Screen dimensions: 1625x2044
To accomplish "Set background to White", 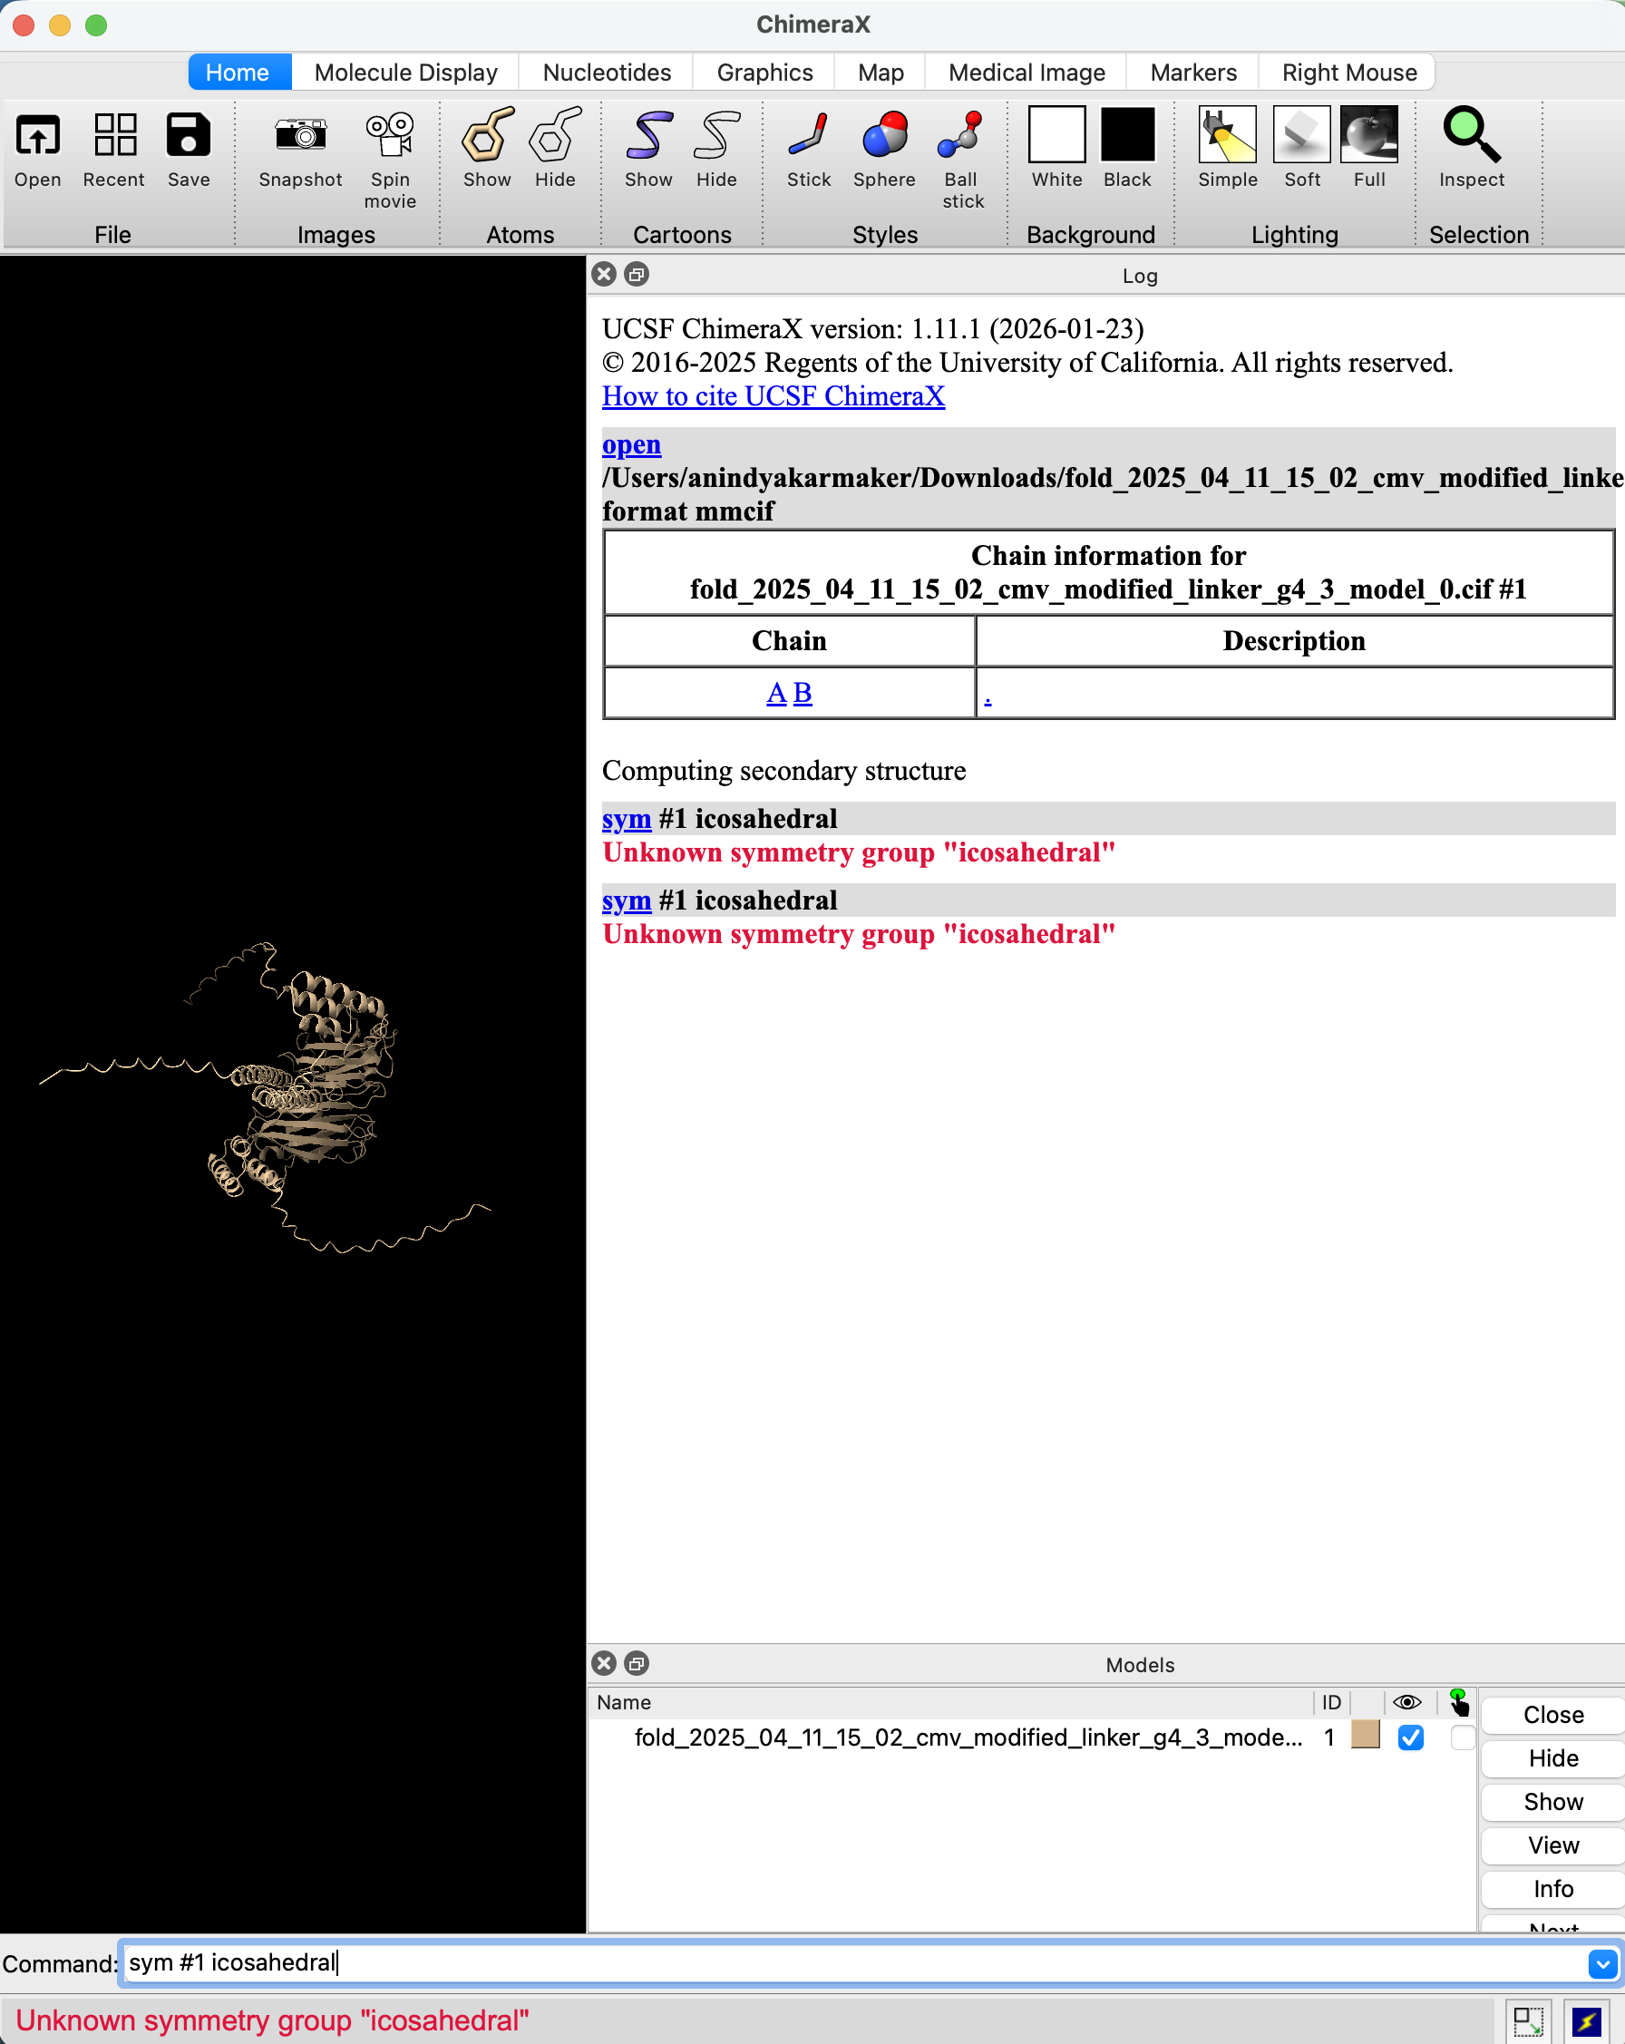I will coord(1056,136).
